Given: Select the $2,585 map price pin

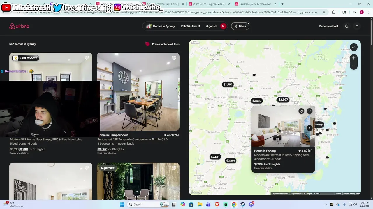Looking at the screenshot, I should click(x=228, y=84).
